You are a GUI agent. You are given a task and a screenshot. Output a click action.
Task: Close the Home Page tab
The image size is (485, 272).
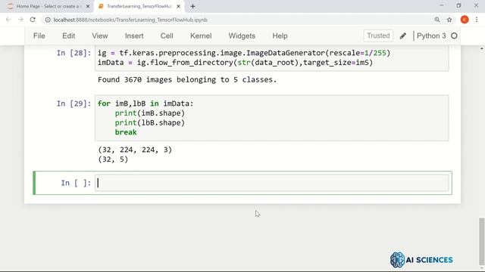coord(88,6)
